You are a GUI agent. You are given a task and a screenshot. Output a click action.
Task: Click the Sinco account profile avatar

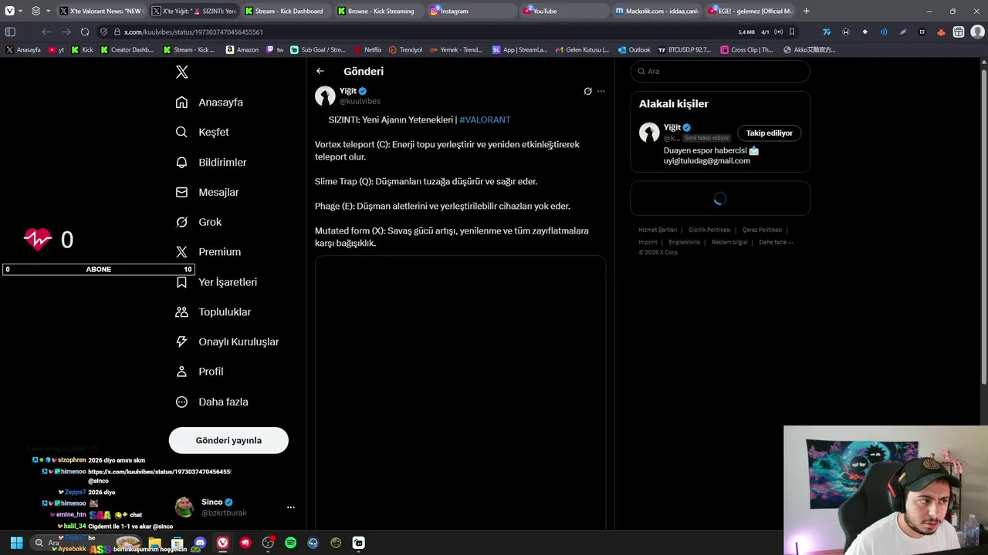click(184, 507)
